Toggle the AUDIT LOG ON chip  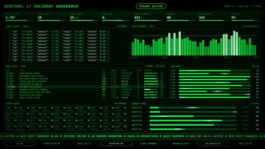pos(245,144)
